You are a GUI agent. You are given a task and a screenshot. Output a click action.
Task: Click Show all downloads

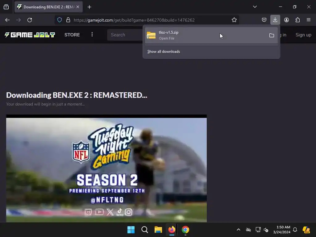[164, 52]
